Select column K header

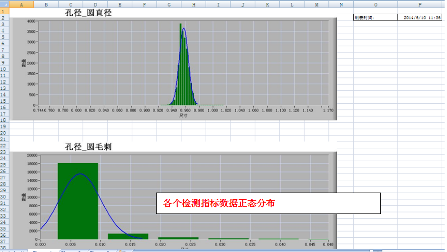pos(268,4)
